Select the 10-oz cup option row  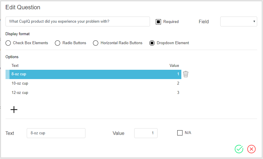pyautogui.click(x=93, y=83)
